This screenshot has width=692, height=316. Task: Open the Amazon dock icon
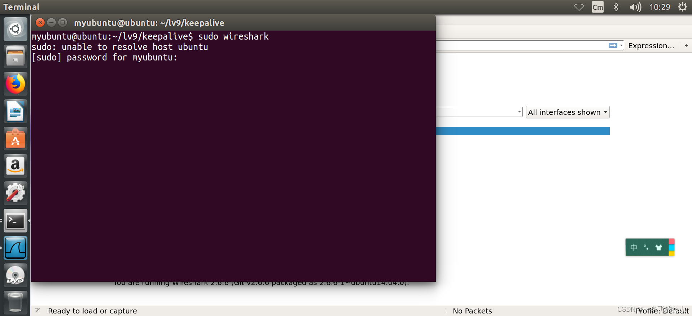tap(15, 166)
